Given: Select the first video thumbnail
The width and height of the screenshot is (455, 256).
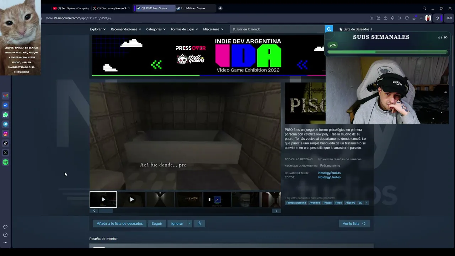Looking at the screenshot, I should [103, 199].
